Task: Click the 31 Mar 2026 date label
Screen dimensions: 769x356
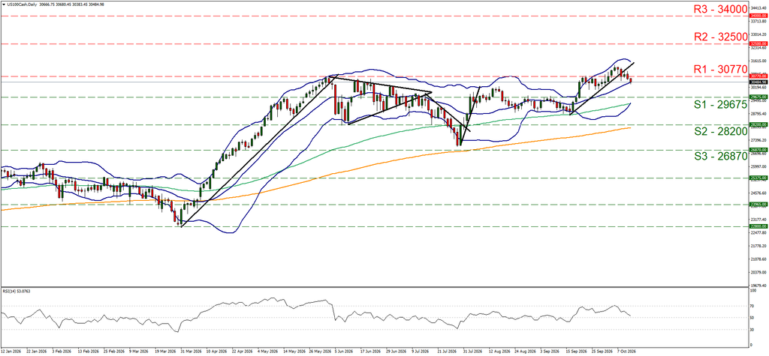Action: pos(189,352)
